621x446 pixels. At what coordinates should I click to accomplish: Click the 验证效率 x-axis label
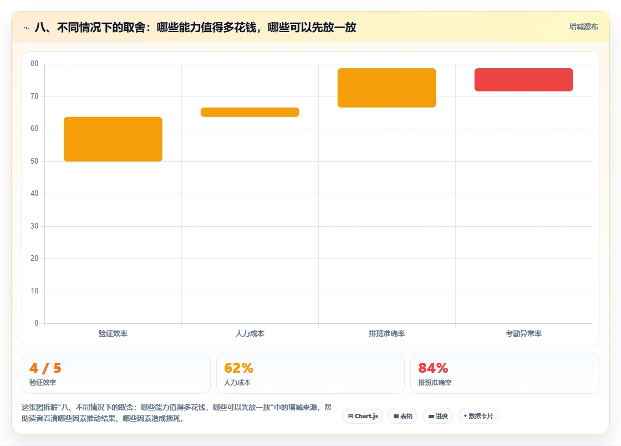click(x=113, y=333)
